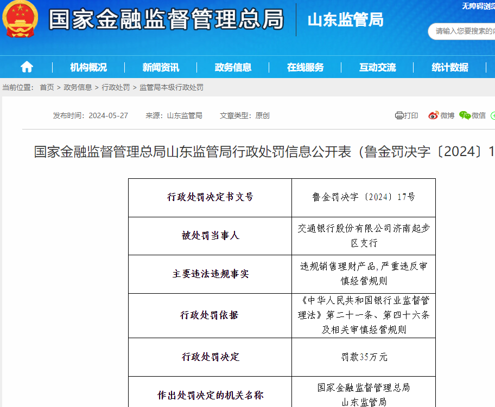The image size is (495, 407).
Task: Share article via Weibo icon
Action: pos(433,115)
